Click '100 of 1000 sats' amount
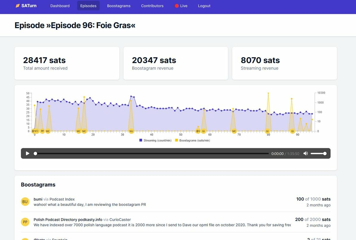Screen dimensions: 356x240 coord(313,199)
